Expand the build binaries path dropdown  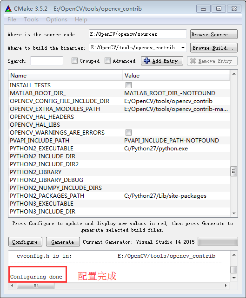pyautogui.click(x=183, y=47)
